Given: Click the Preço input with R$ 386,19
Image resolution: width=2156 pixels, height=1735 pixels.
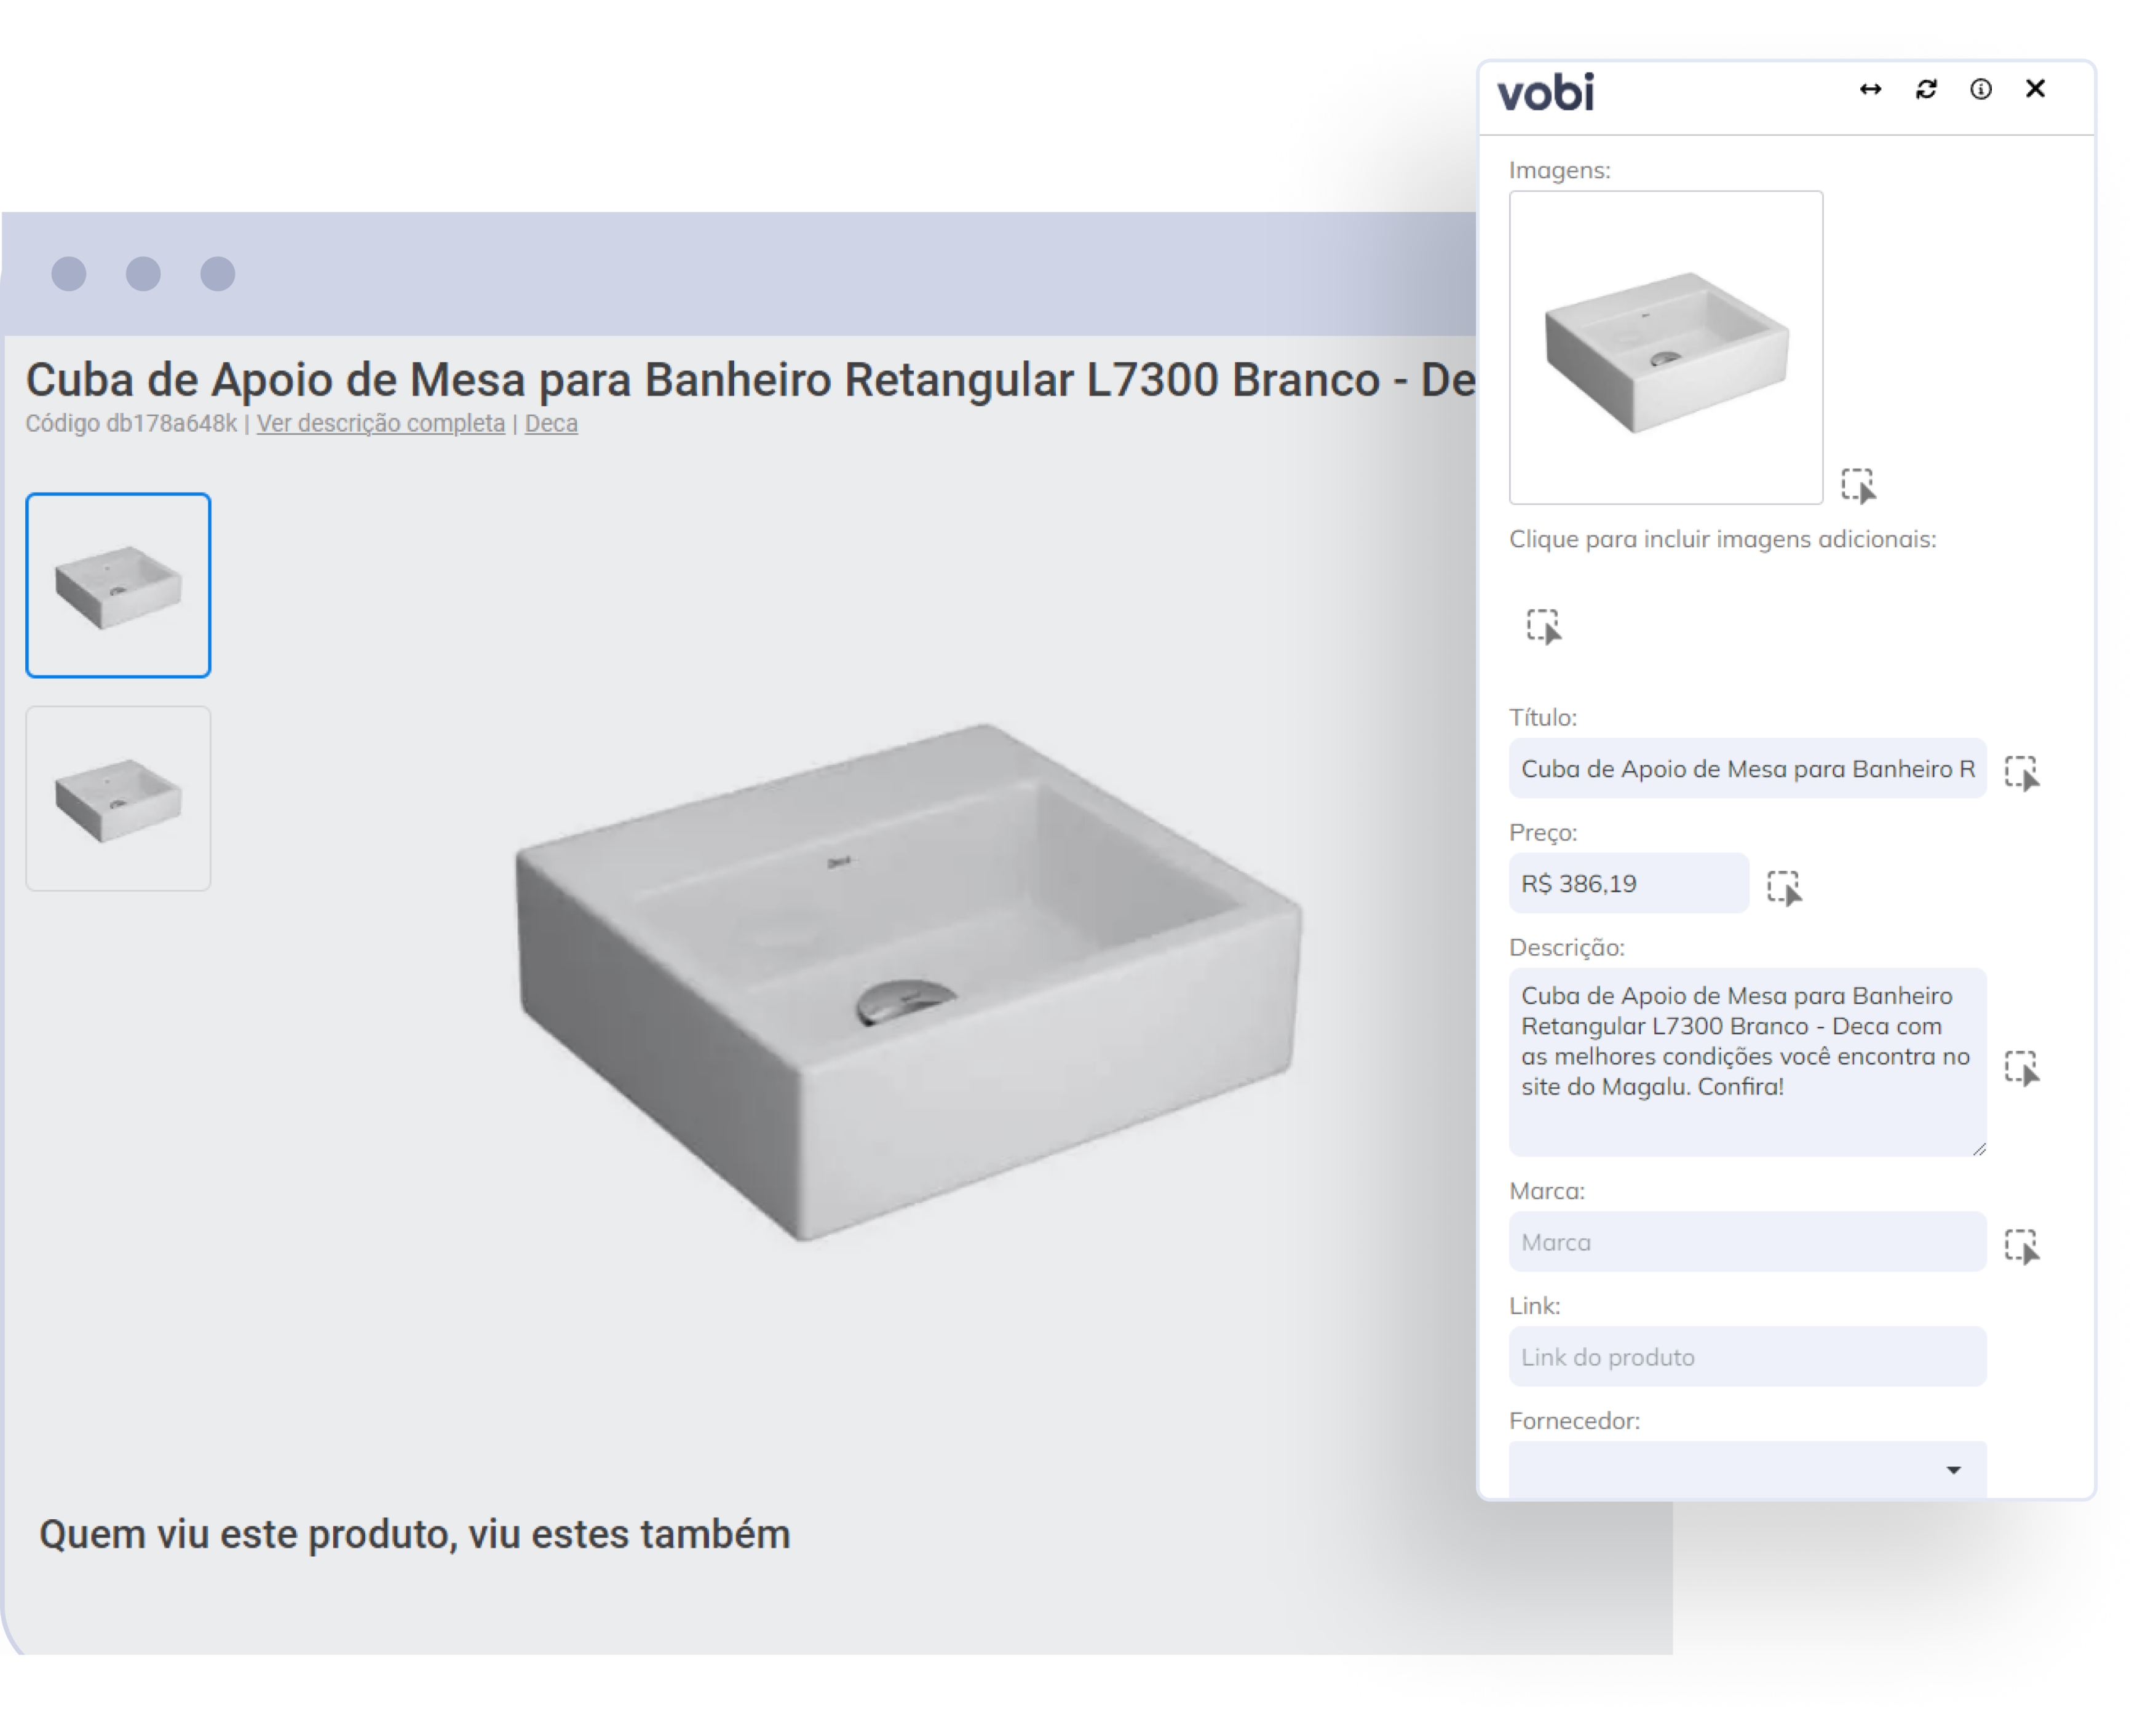Looking at the screenshot, I should point(1628,884).
